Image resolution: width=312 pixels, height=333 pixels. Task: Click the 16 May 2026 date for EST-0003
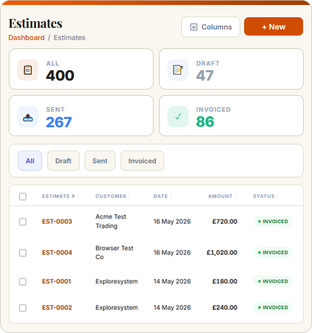[x=172, y=221]
